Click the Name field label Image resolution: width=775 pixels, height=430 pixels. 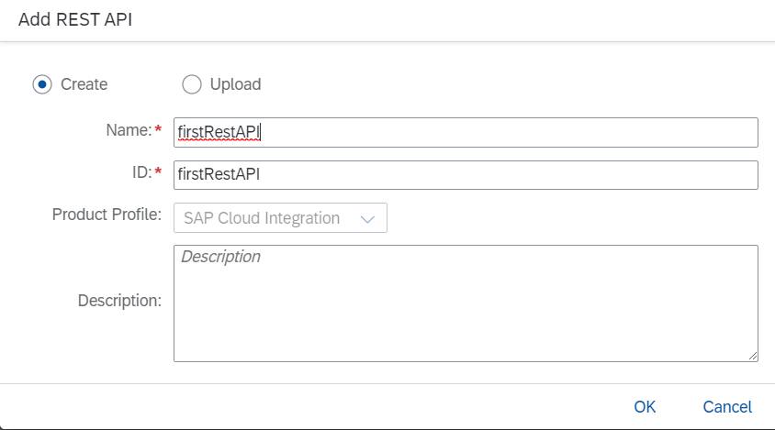point(128,131)
